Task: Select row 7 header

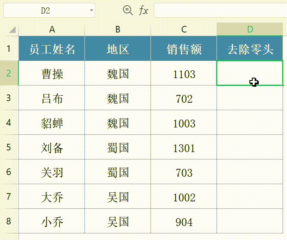Action: [9, 196]
